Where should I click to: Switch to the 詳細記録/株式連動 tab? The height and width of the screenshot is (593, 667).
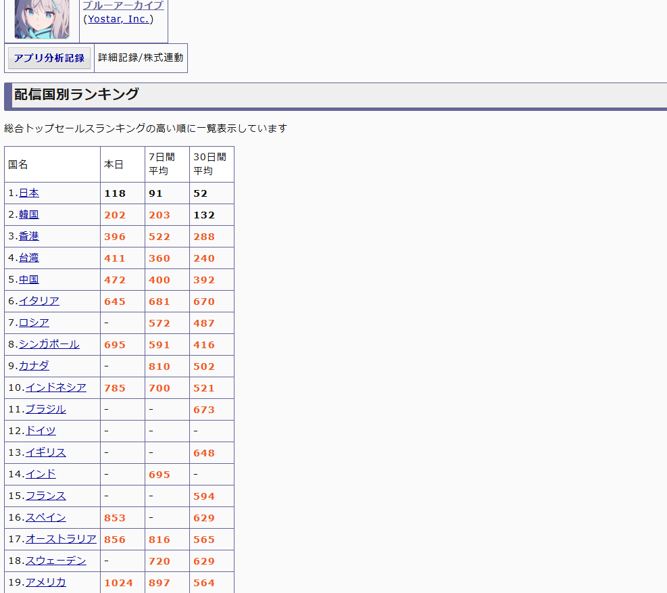click(141, 57)
